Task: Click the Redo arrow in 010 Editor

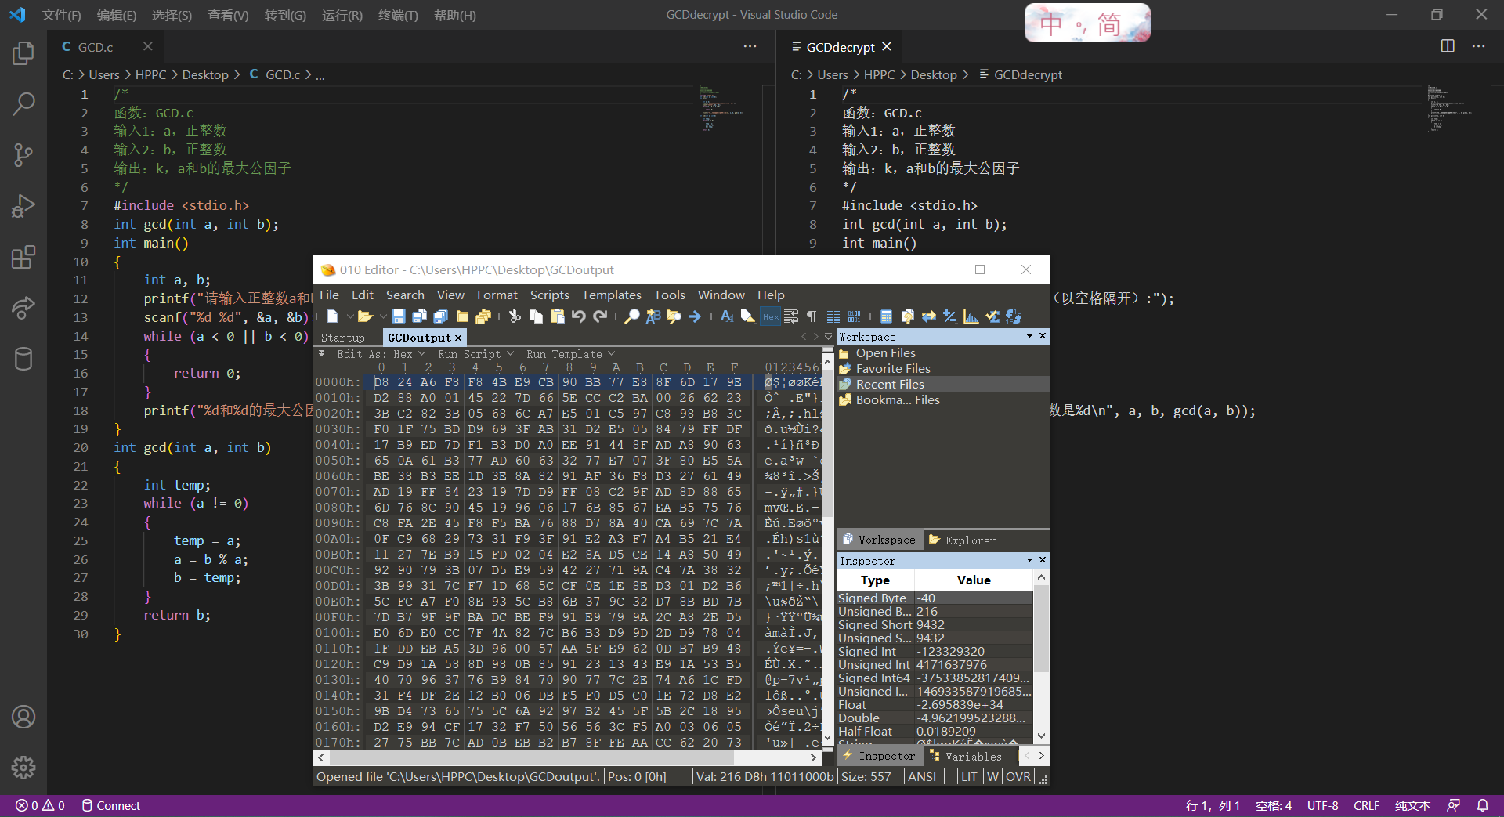Action: (600, 316)
